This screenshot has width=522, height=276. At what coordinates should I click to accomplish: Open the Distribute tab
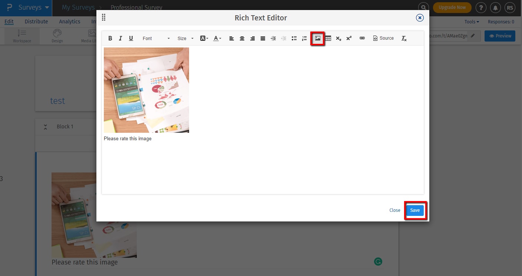[36, 22]
